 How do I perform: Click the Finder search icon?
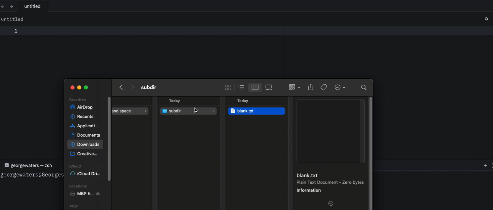coord(364,87)
